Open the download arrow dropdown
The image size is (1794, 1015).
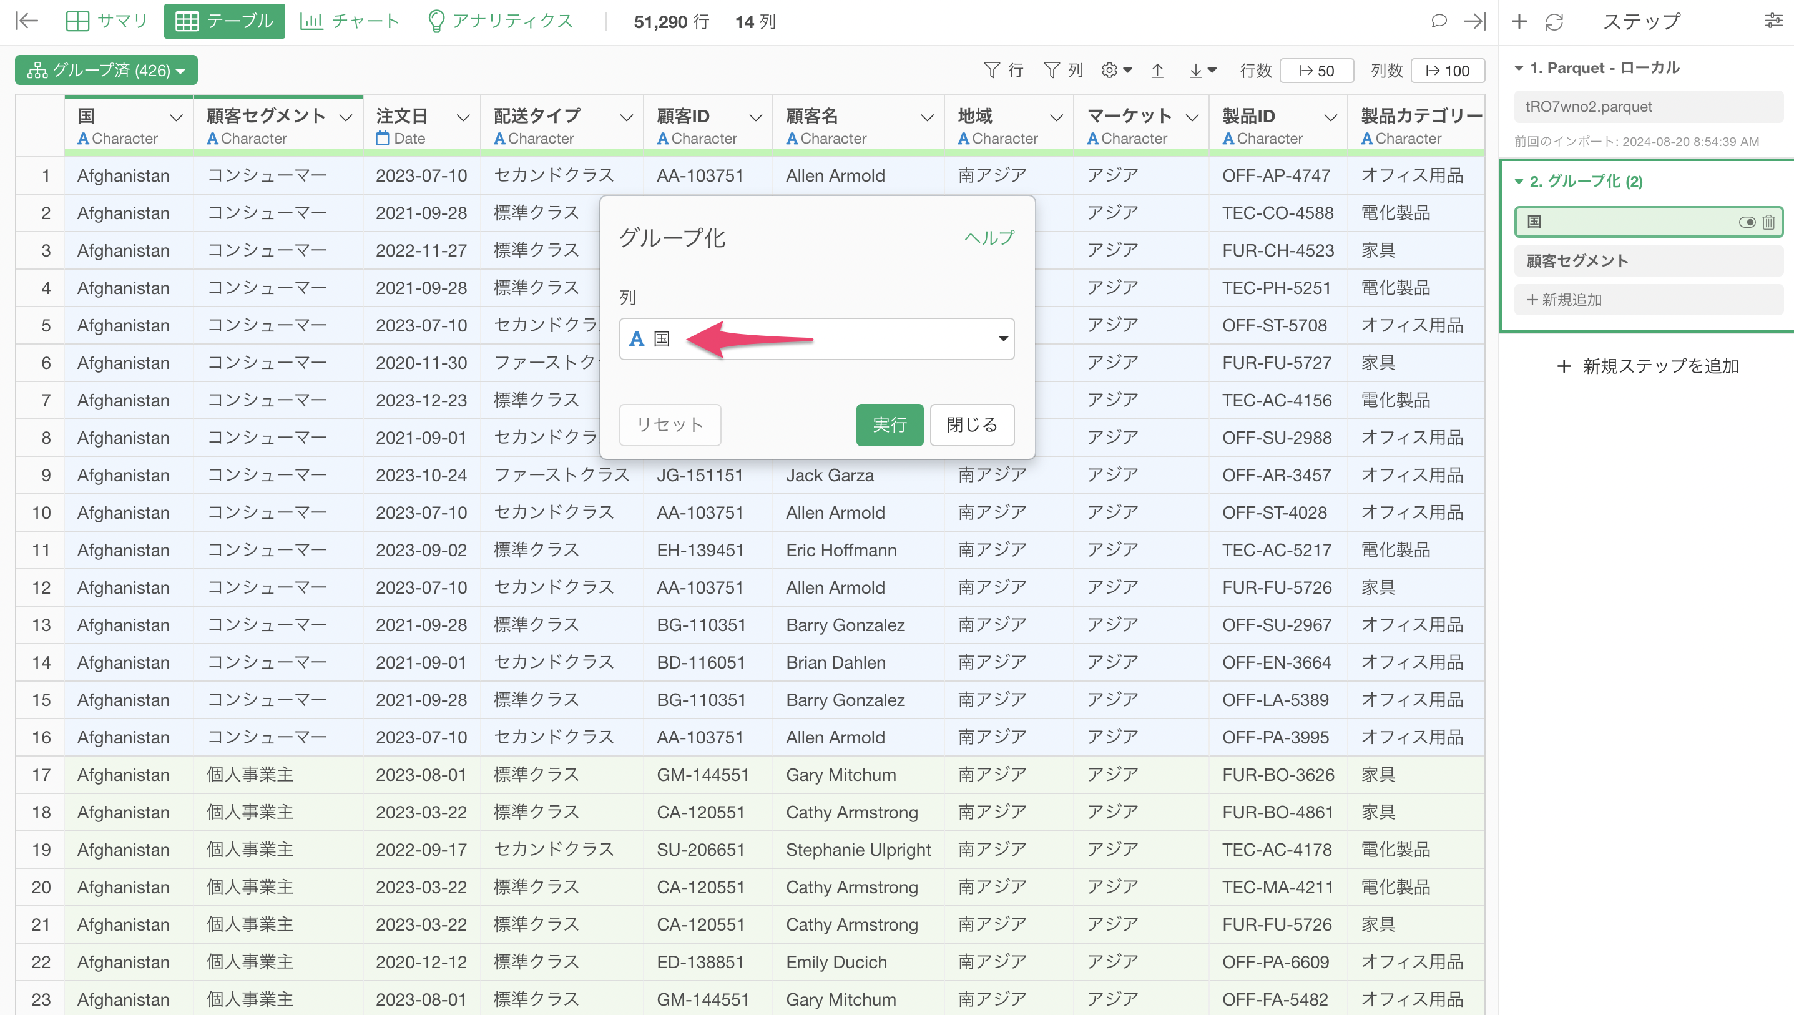(1202, 71)
